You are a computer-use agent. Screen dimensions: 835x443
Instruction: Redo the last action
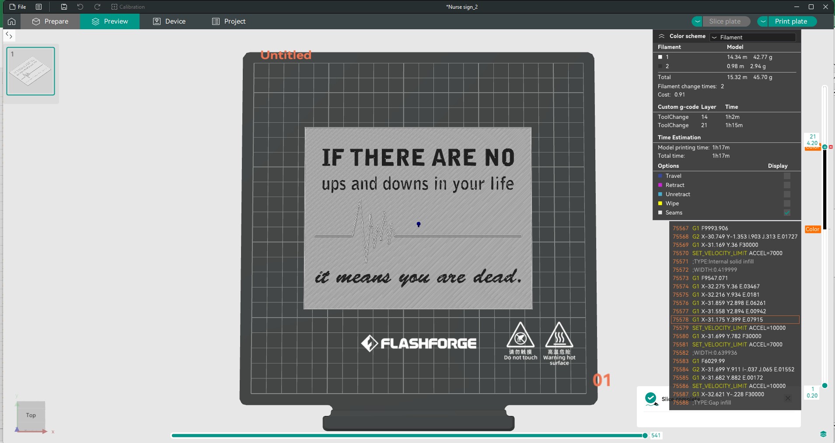pyautogui.click(x=97, y=7)
